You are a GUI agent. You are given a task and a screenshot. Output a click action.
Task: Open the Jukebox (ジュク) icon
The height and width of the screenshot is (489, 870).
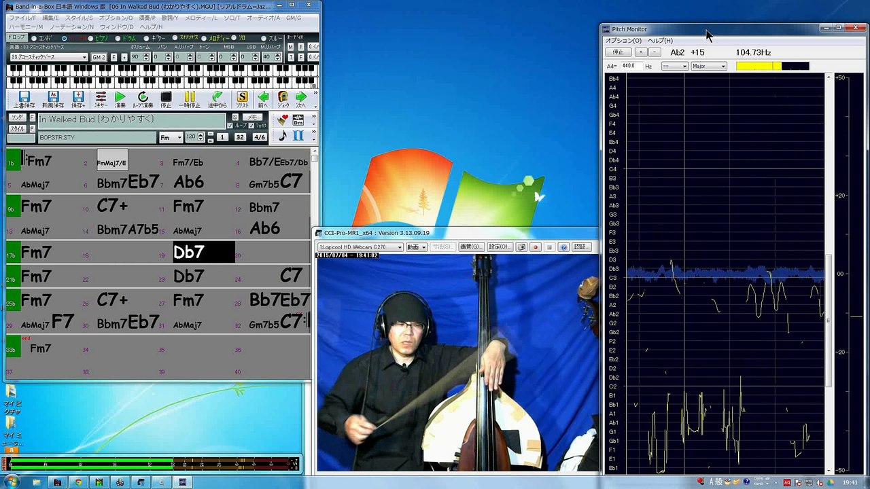click(283, 98)
